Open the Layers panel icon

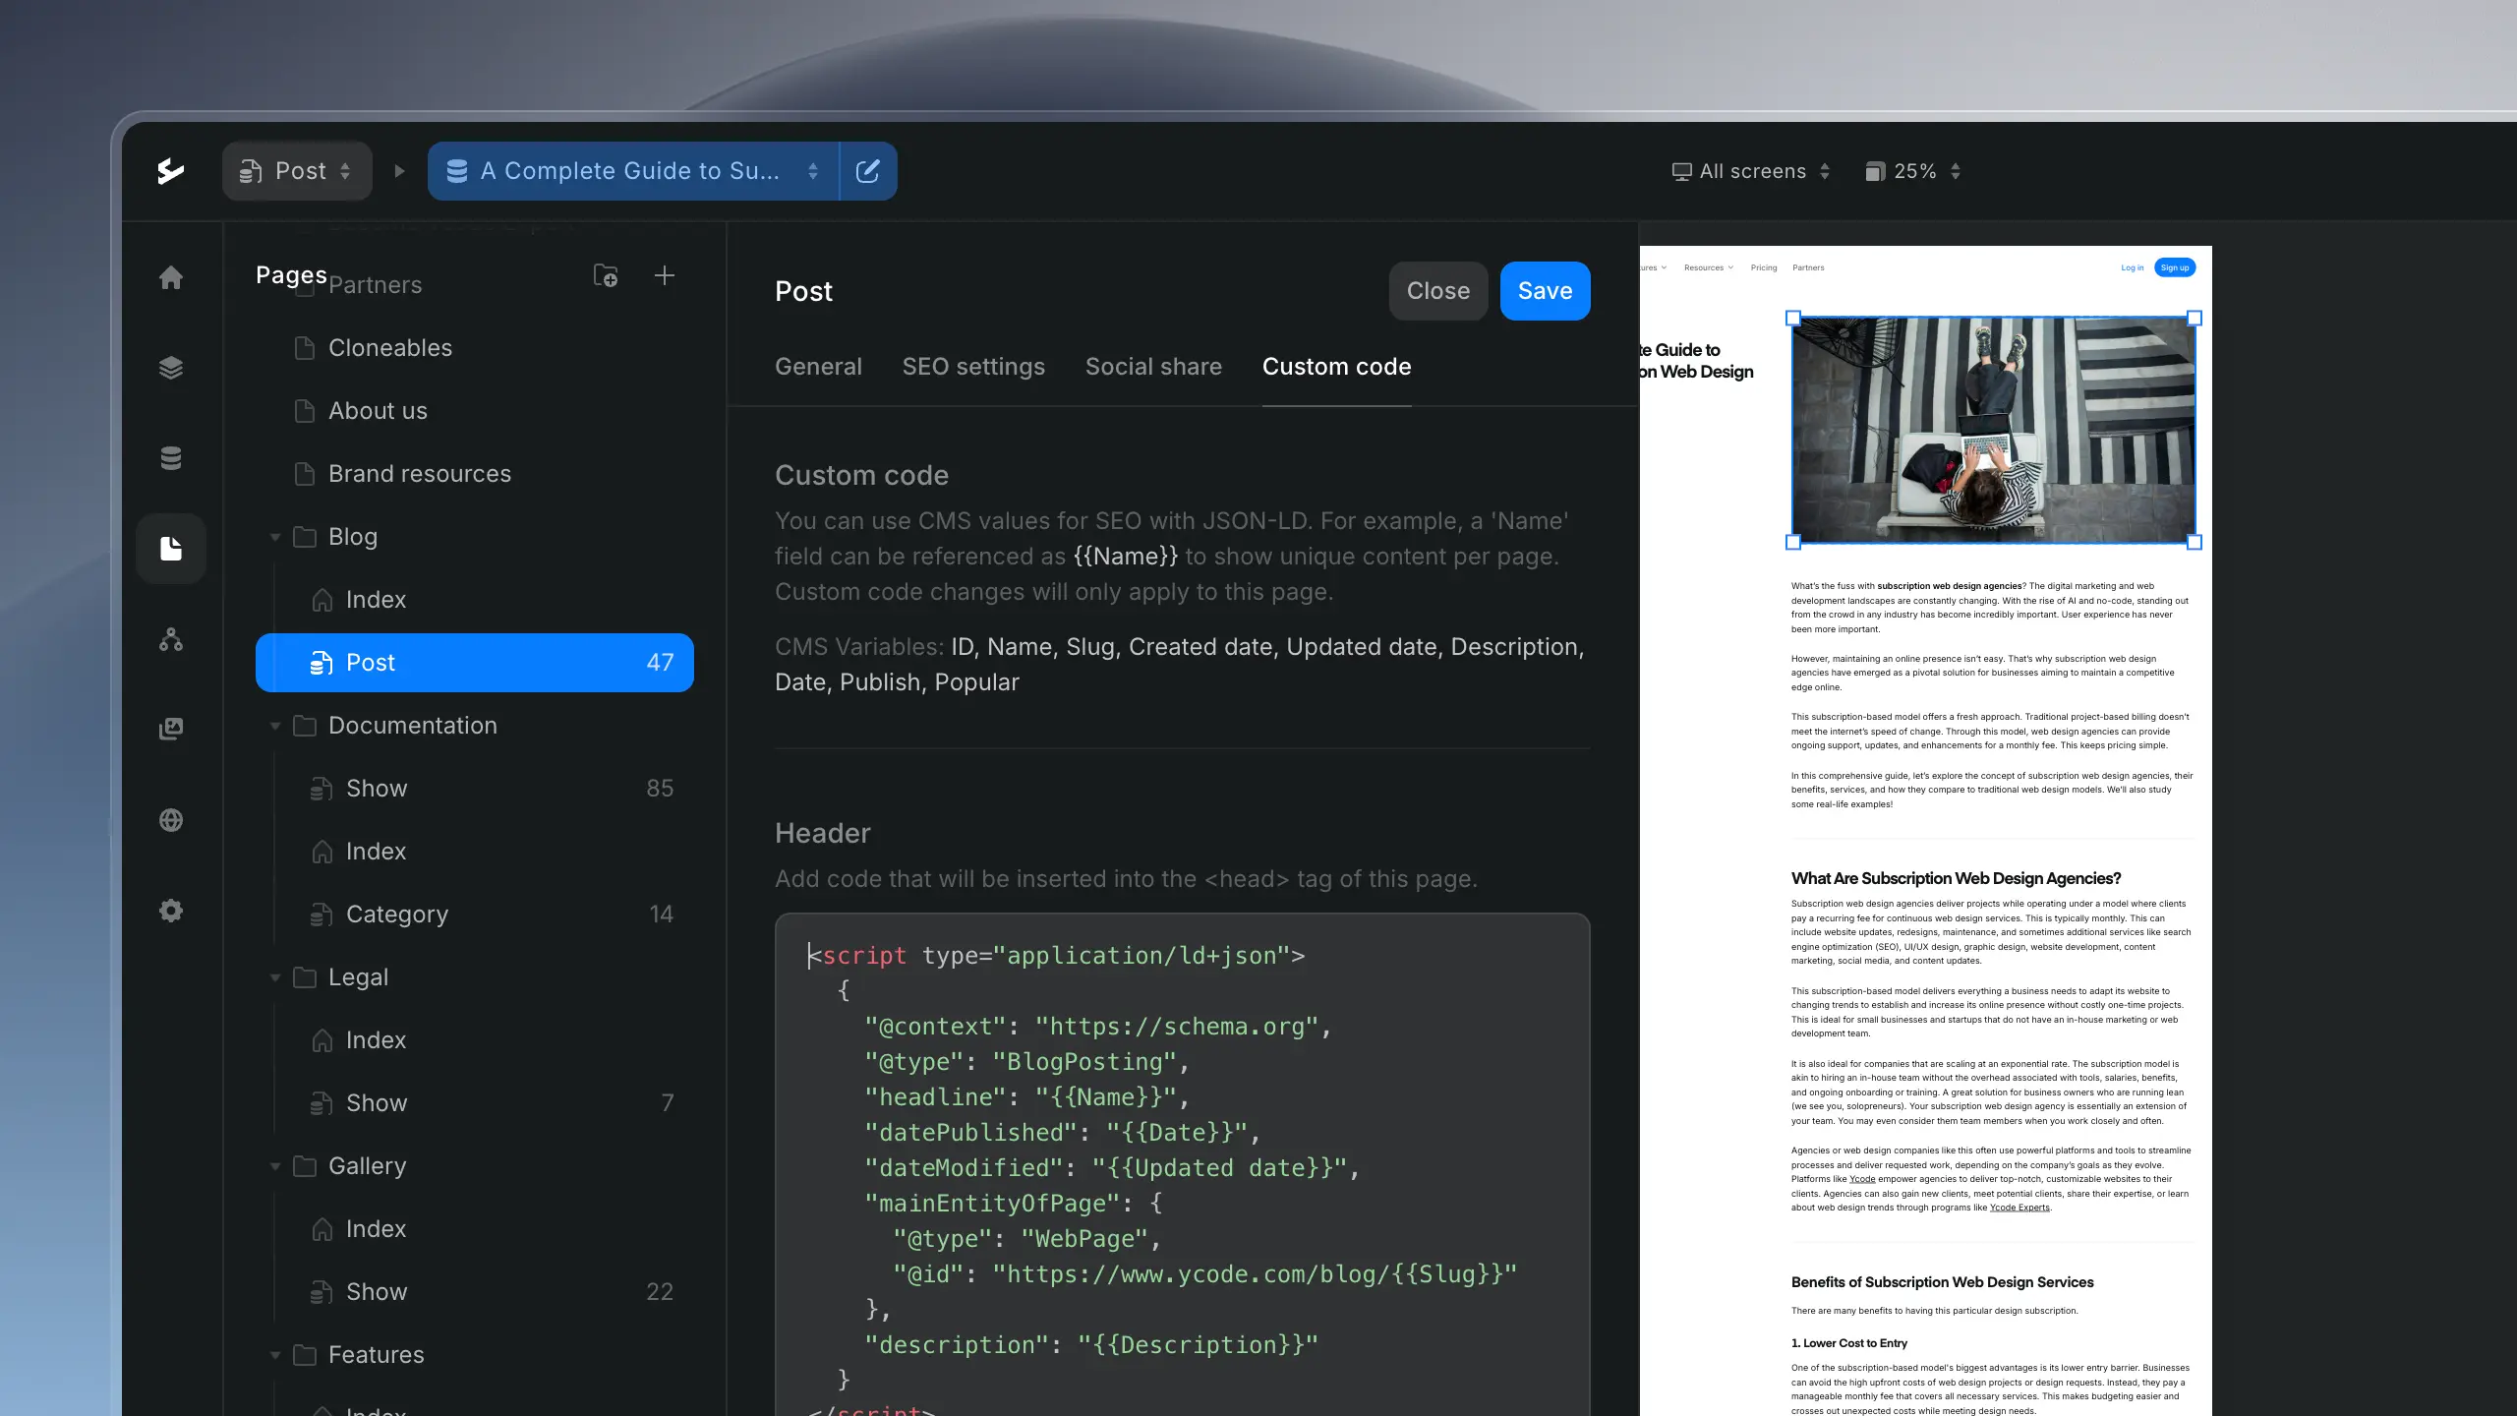[171, 368]
